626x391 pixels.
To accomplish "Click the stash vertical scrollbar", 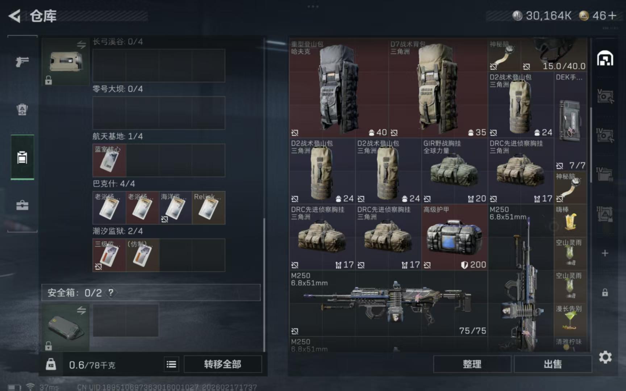I will pyautogui.click(x=591, y=145).
